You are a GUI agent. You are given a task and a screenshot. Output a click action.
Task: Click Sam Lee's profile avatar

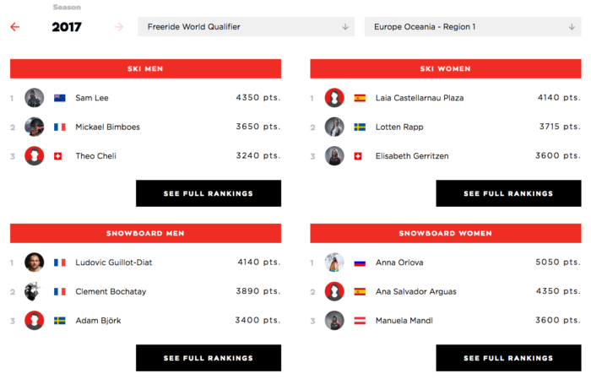coord(35,98)
